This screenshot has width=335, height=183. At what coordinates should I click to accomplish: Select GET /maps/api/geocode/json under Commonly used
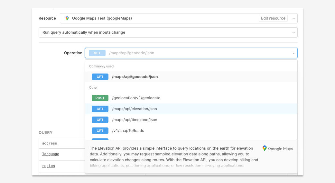coord(191,77)
